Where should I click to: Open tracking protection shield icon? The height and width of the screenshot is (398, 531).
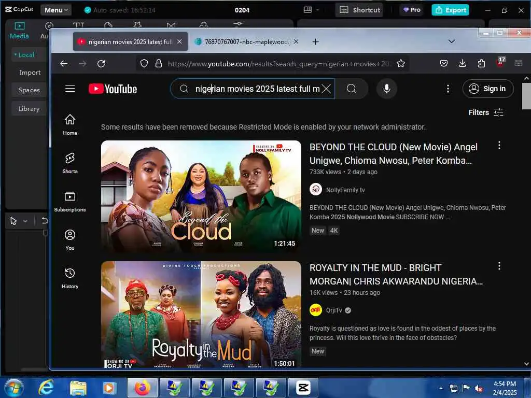point(144,63)
